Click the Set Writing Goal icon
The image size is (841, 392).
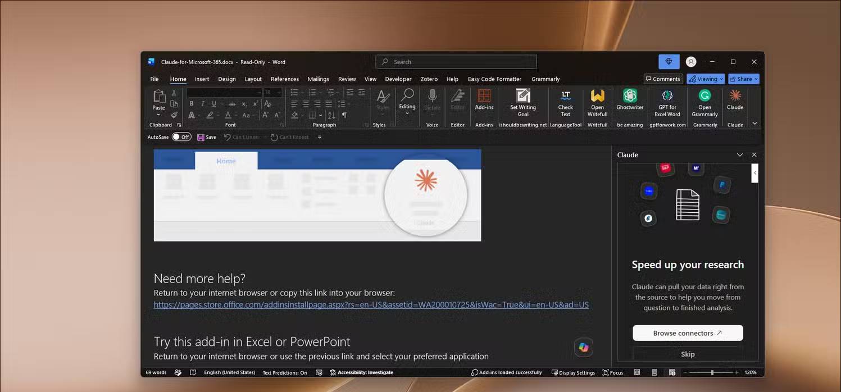coord(523,95)
